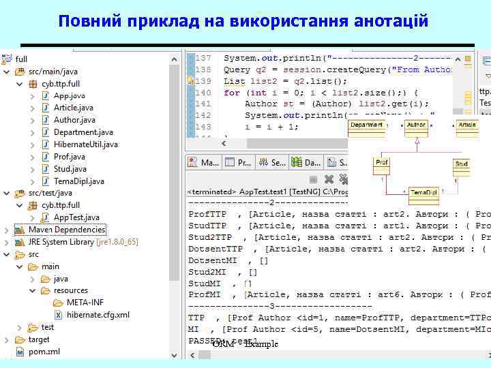Switch to the Ma... (Markers) tab
491x368 pixels.
pyautogui.click(x=203, y=162)
